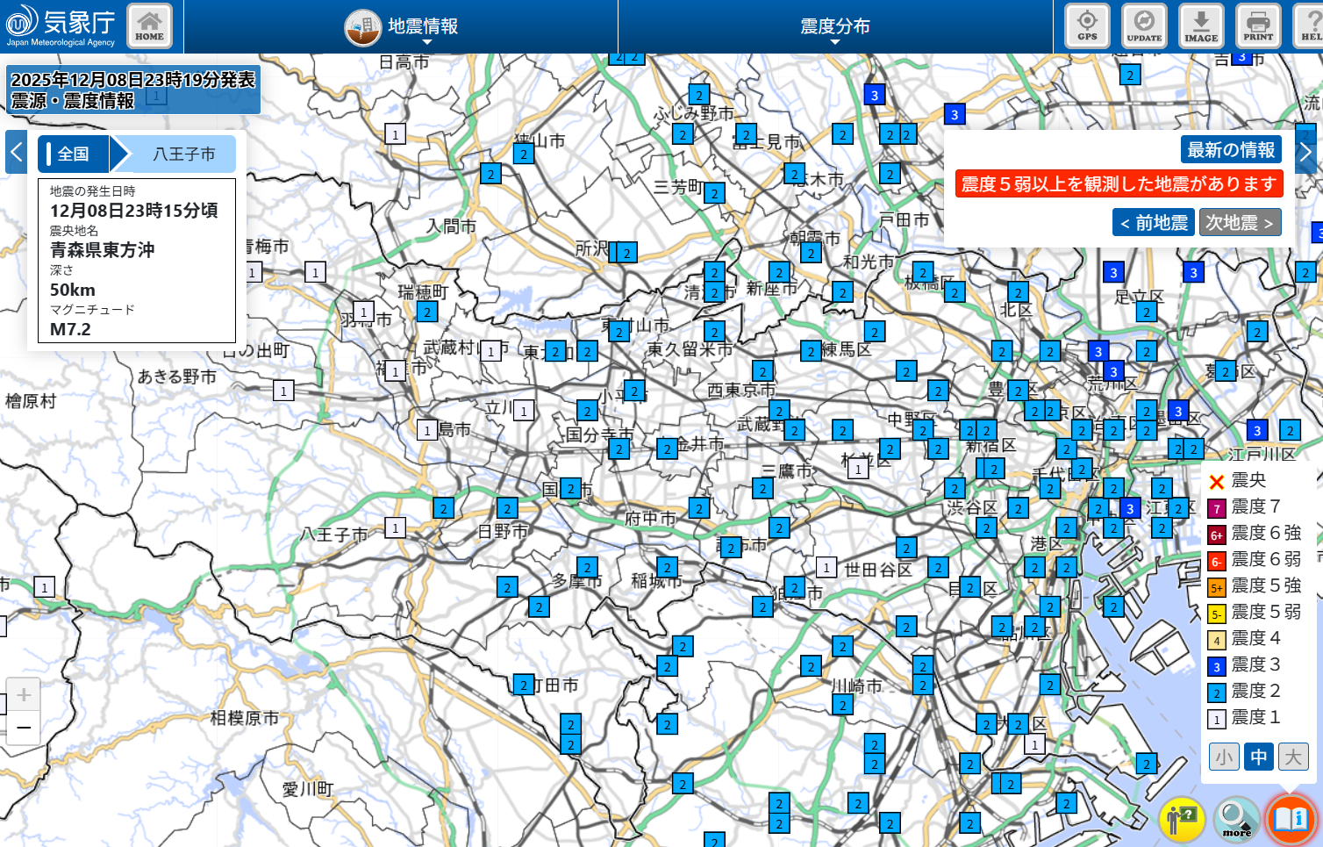
Task: Zoom in the map with plus button
Action: (24, 695)
